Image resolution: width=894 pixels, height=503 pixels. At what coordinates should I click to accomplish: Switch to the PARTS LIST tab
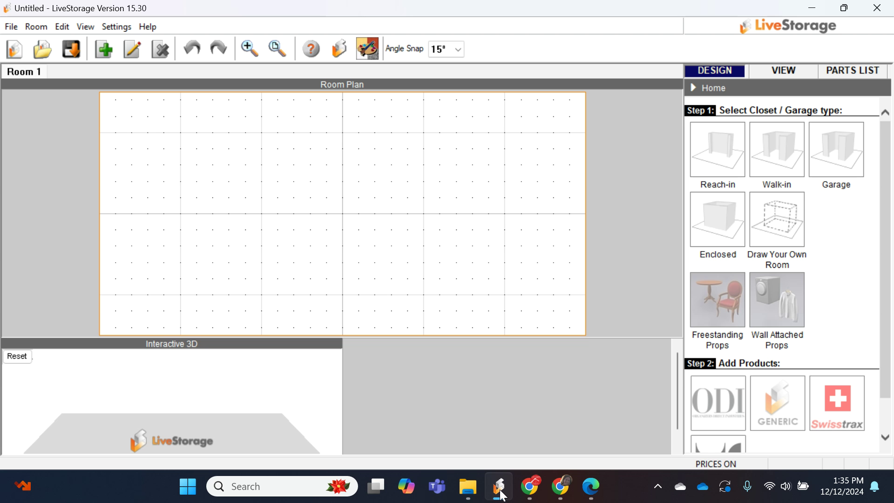tap(853, 70)
